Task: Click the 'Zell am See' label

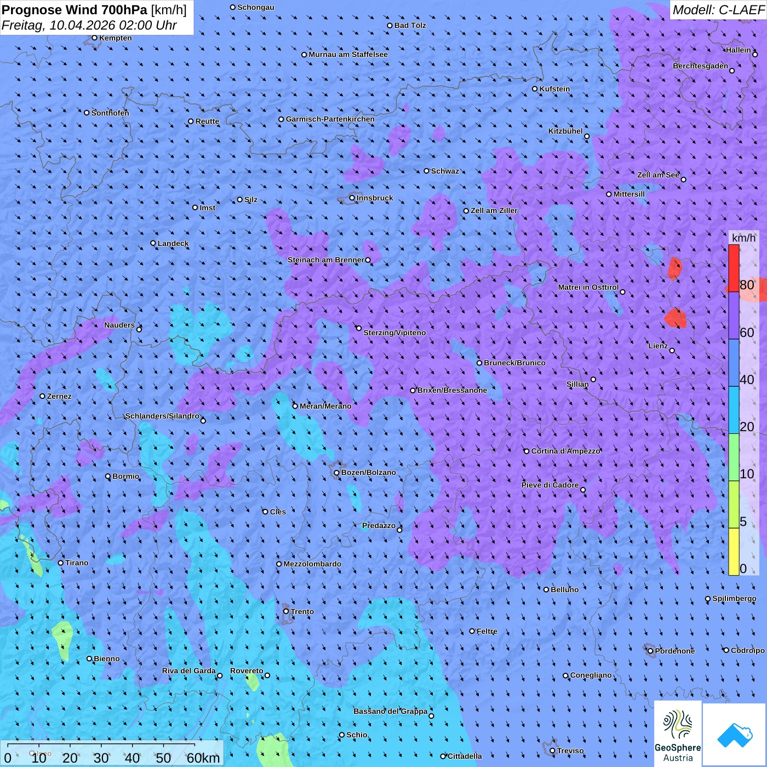Action: point(658,175)
